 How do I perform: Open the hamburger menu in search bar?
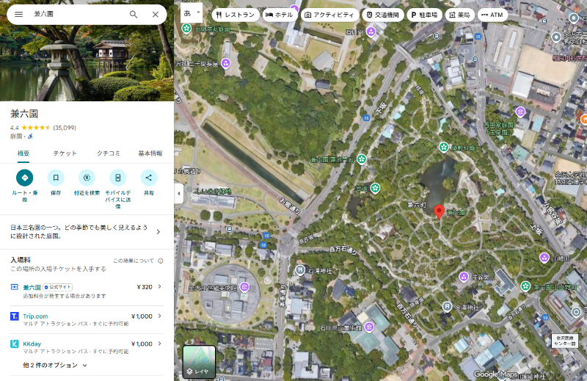[x=18, y=14]
